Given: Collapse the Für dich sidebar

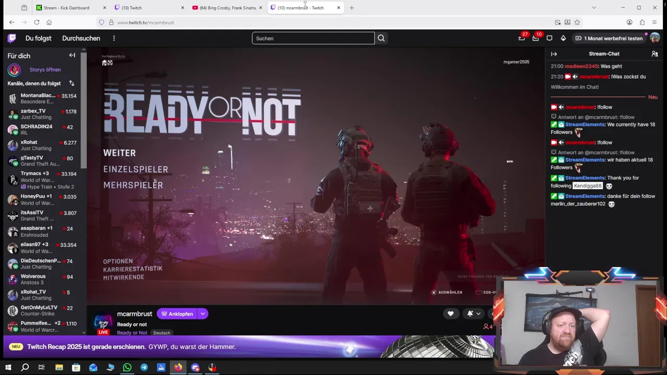Looking at the screenshot, I should (x=72, y=55).
